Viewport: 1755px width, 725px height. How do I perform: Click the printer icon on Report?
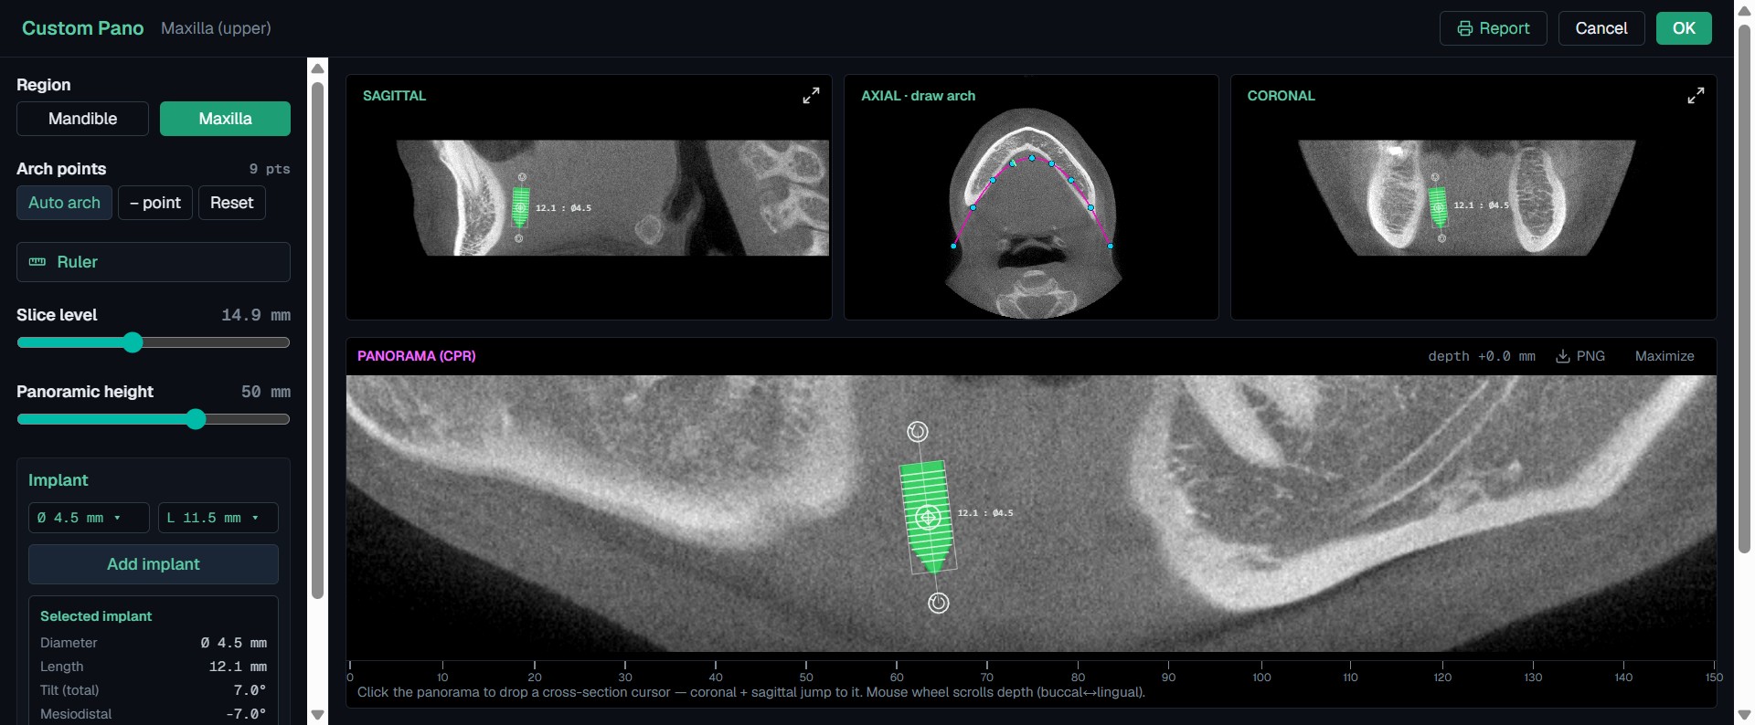point(1465,28)
